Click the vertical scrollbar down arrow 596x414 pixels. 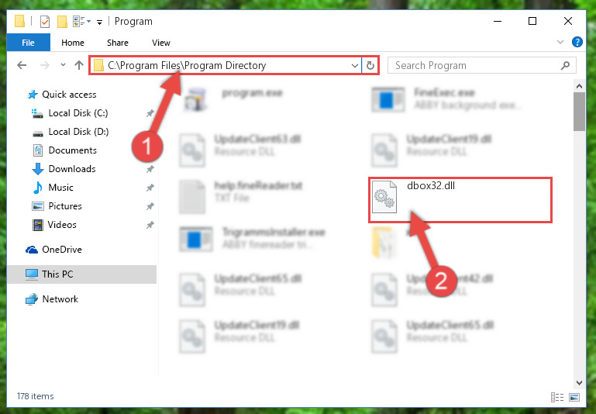pyautogui.click(x=579, y=382)
